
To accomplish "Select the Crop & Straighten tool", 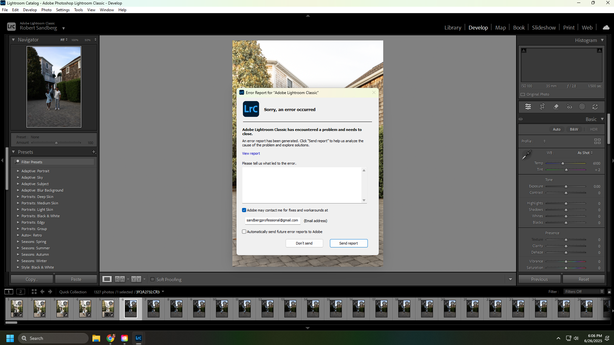I will point(542,107).
